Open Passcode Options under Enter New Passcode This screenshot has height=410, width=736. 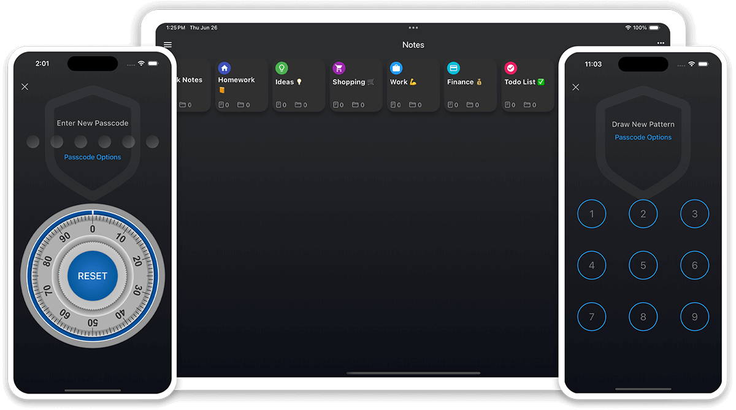click(x=93, y=158)
